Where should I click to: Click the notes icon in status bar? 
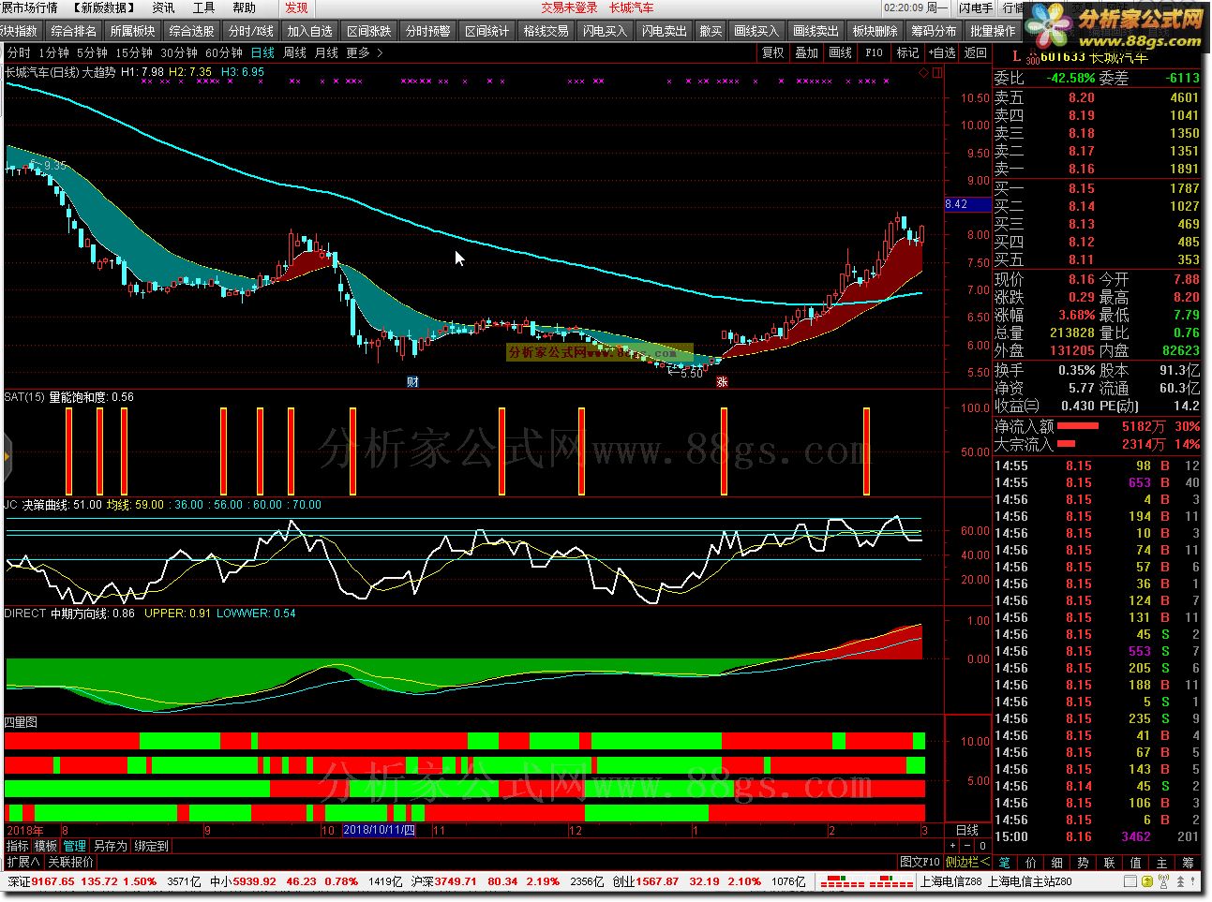tap(1129, 882)
